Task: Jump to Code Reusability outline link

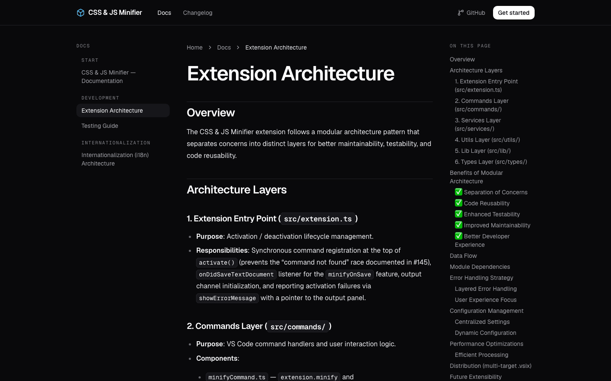Action: click(x=482, y=203)
